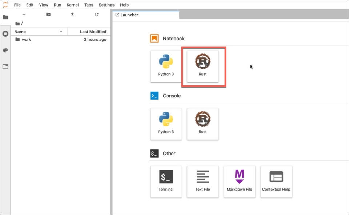
Task: Open Contextual Help
Action: point(276,181)
